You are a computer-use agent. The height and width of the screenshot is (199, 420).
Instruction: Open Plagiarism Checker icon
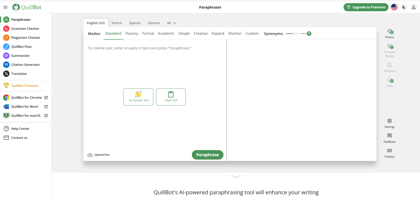tap(6, 37)
